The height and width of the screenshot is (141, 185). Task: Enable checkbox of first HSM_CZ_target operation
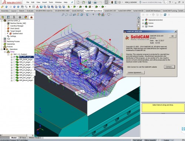coord(14,62)
